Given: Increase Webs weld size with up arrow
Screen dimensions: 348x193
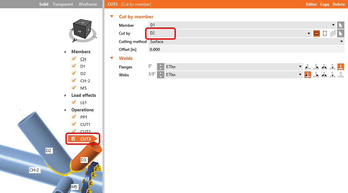Looking at the screenshot, I should click(x=161, y=73).
